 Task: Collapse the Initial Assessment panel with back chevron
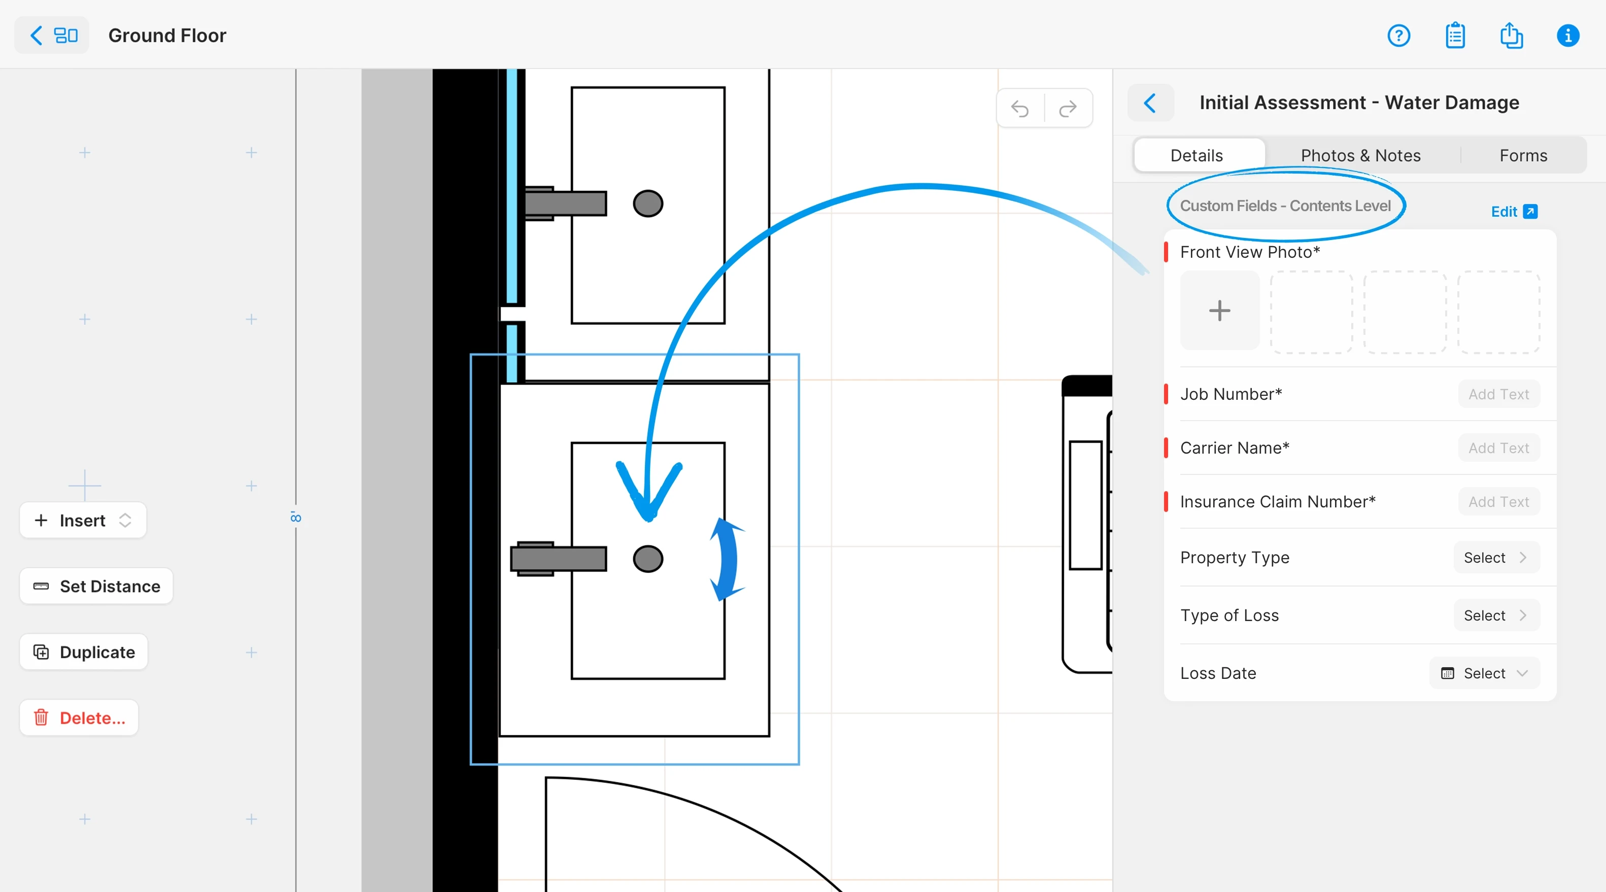click(1150, 103)
